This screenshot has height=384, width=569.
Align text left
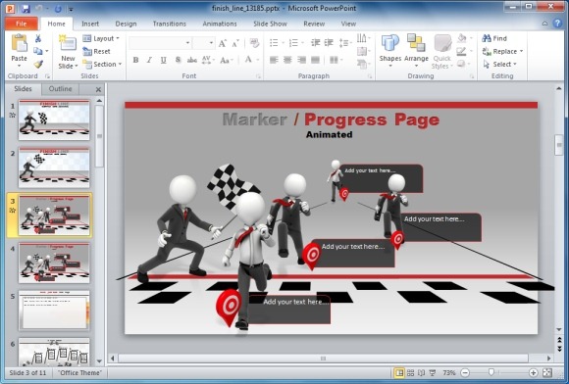(274, 60)
